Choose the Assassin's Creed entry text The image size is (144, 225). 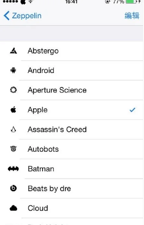(x=57, y=129)
